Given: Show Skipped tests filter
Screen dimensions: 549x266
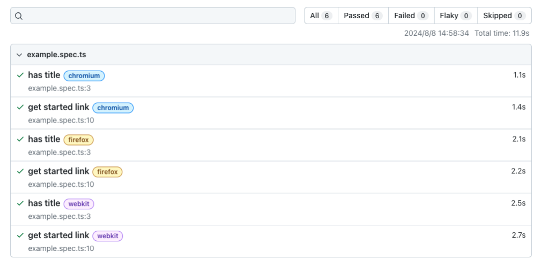Looking at the screenshot, I should click(x=505, y=16).
